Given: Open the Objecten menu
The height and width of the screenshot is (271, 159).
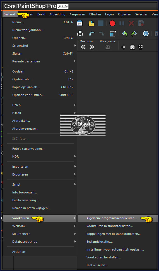Looking at the screenshot, I should point(124,14).
